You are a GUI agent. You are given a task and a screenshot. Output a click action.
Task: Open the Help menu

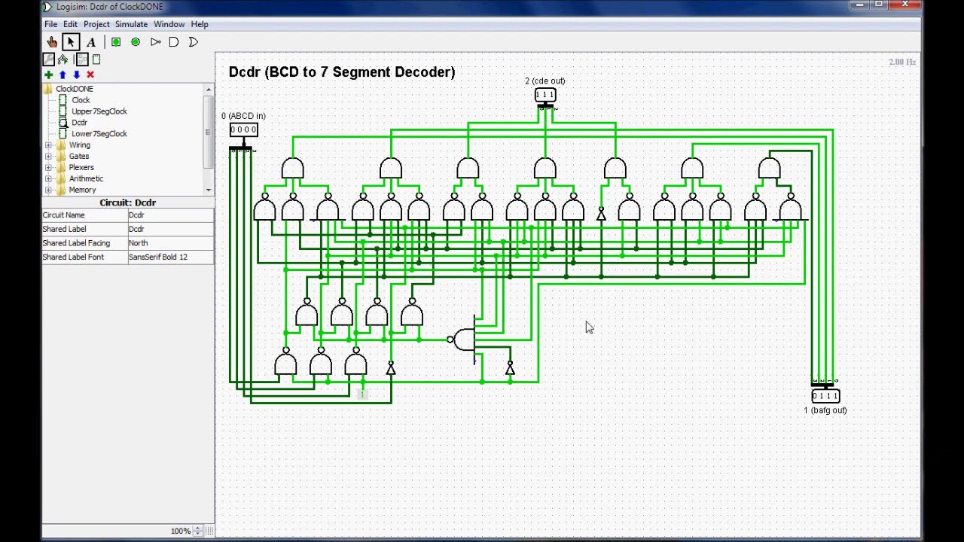pos(199,24)
